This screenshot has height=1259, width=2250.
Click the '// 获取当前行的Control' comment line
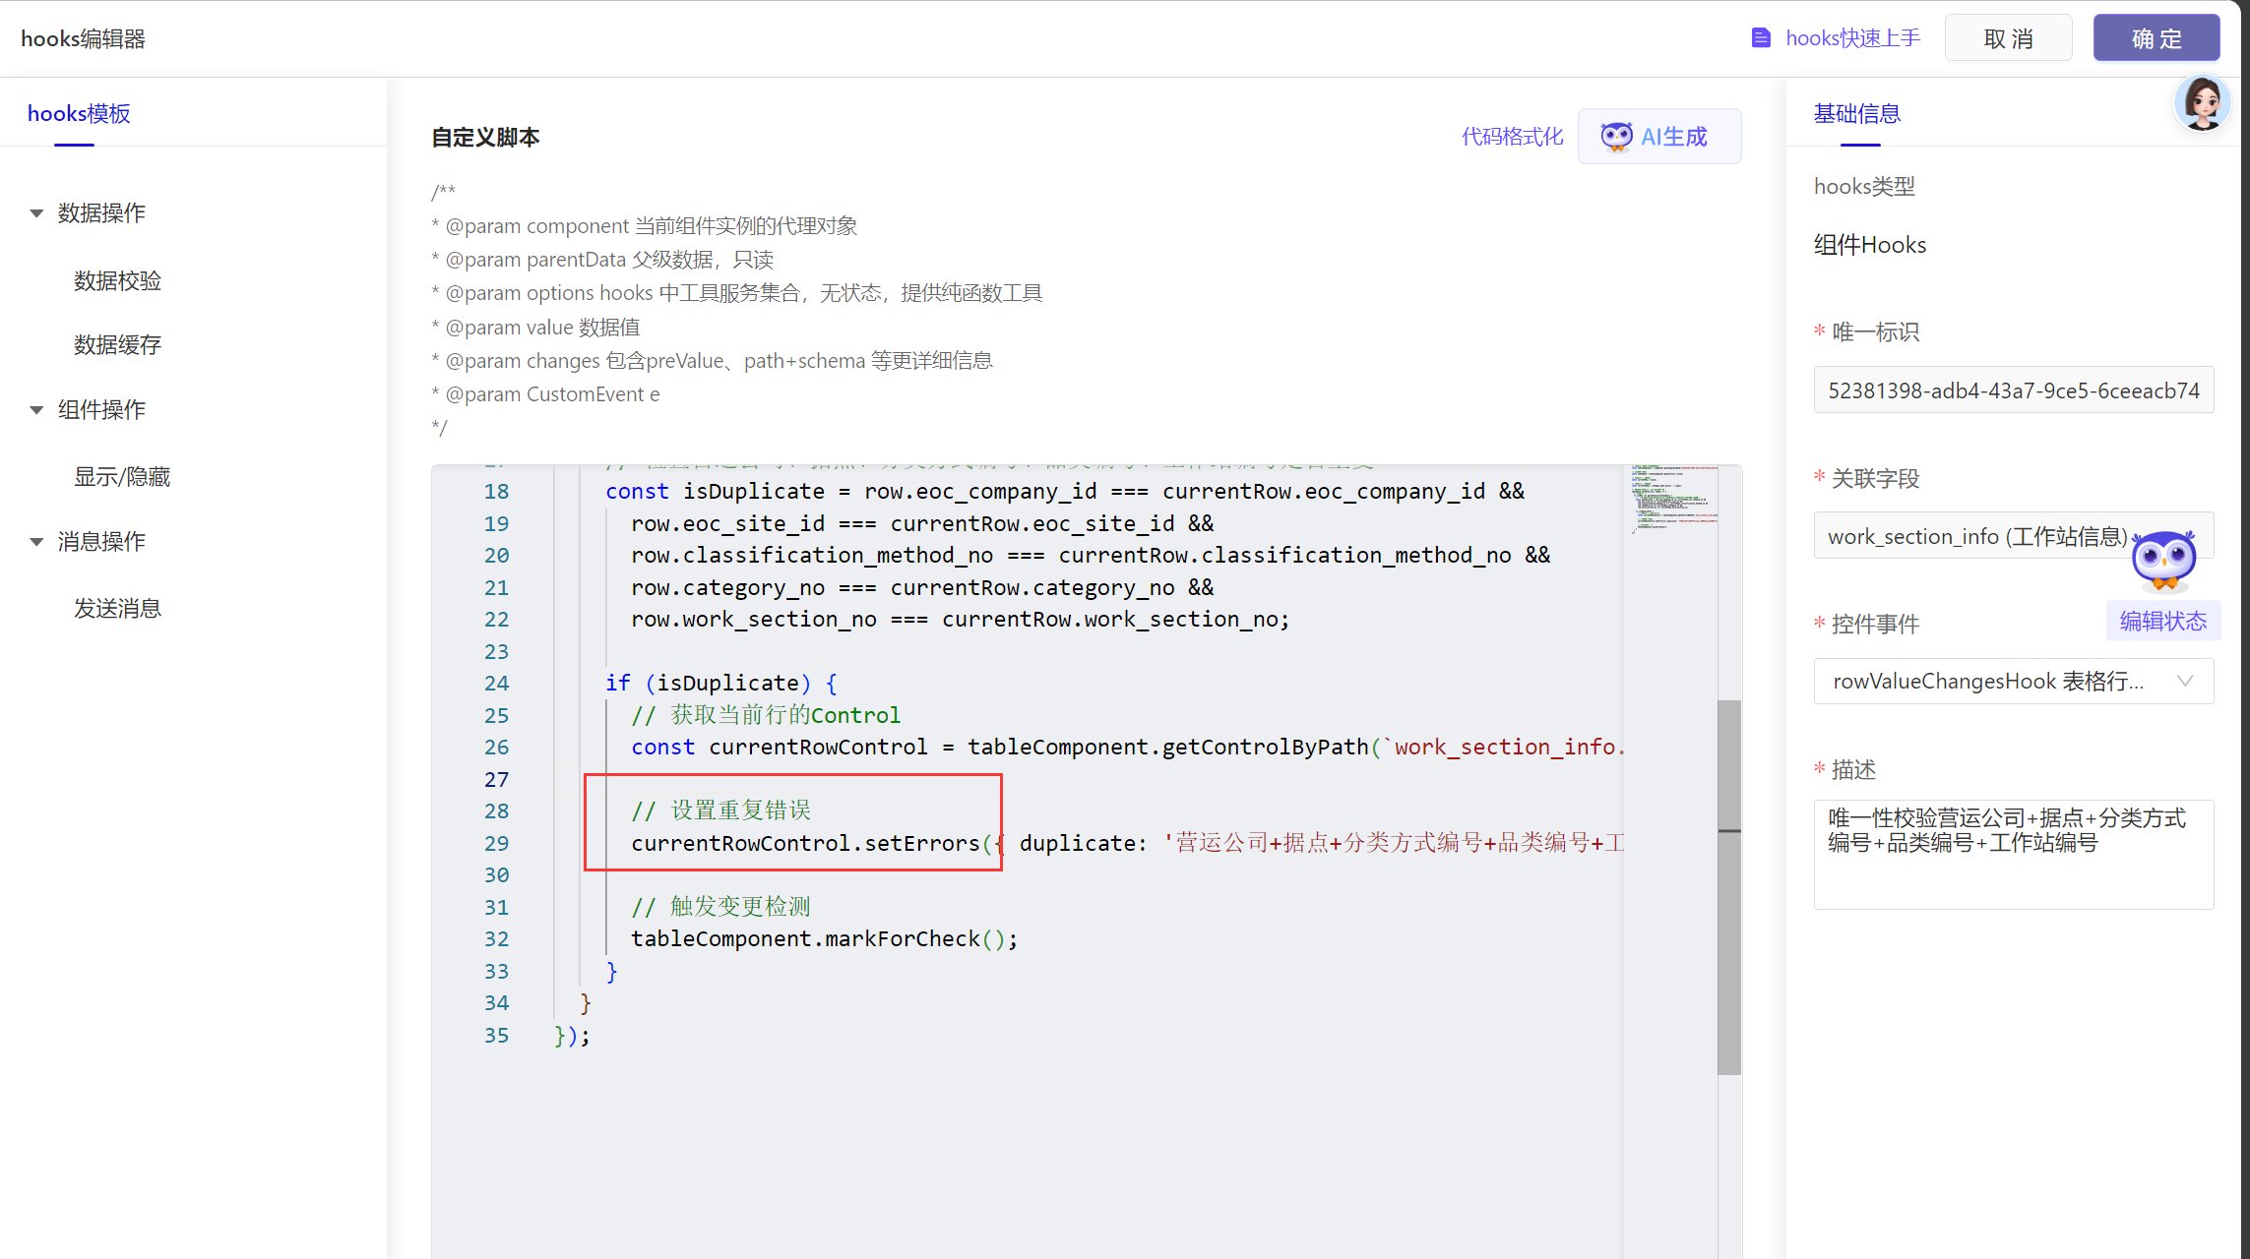pyautogui.click(x=766, y=715)
